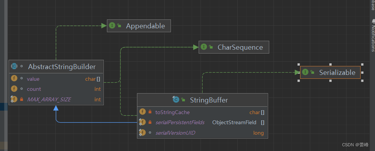Select the Appendable interface node

(x=139, y=26)
